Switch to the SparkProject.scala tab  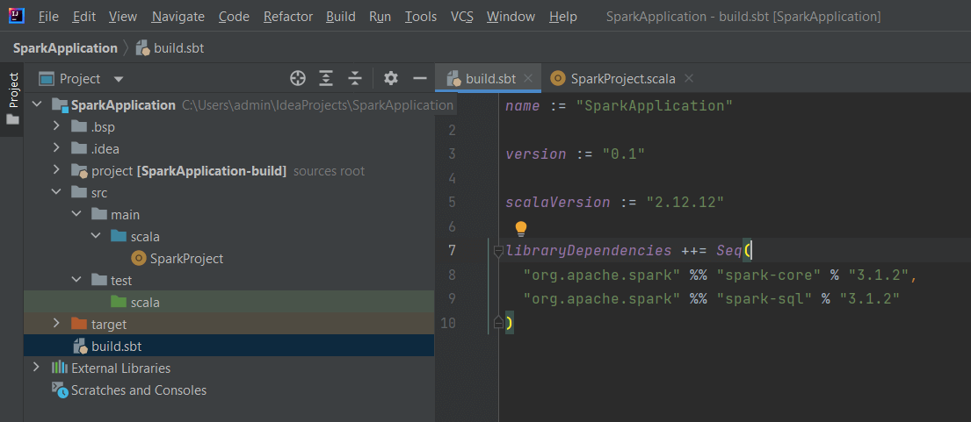[622, 78]
